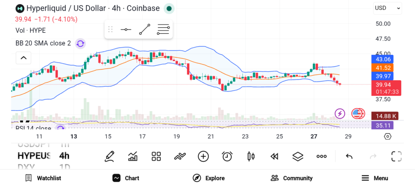This screenshot has height=187, width=415.
Task: Undo the last chart action
Action: 349,156
